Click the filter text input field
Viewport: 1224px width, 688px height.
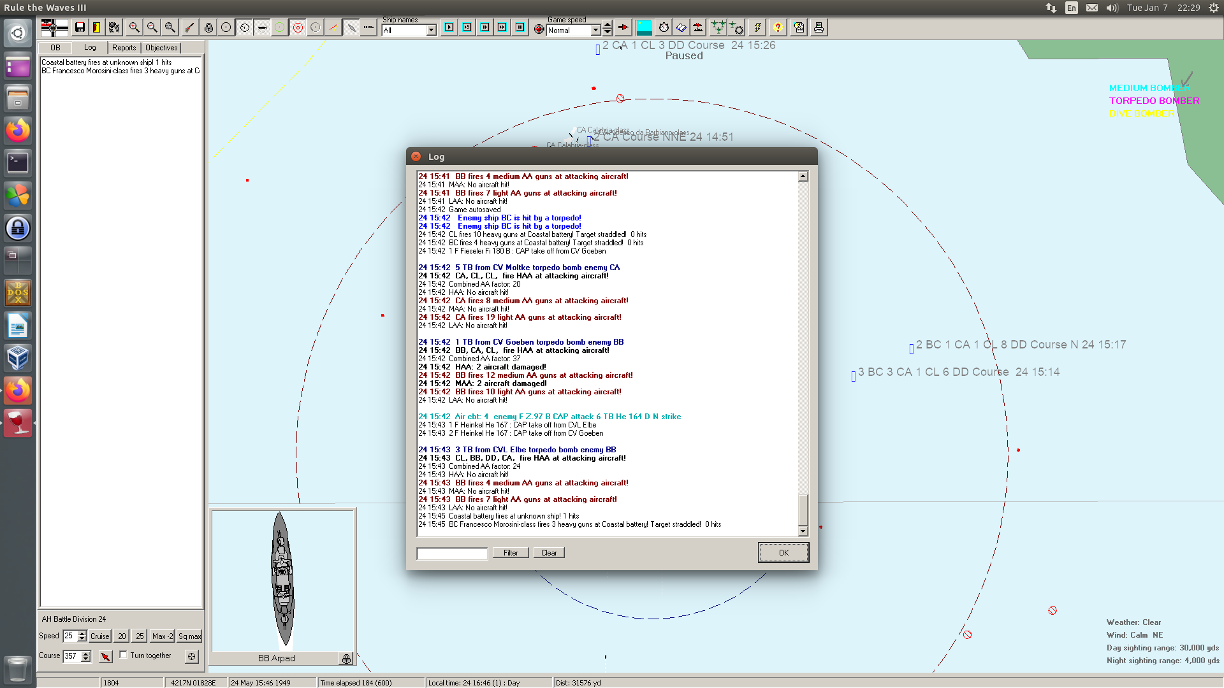tap(452, 553)
